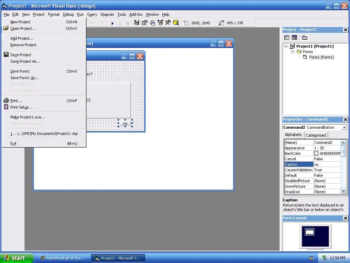Viewport: 350px width, 263px height.
Task: Open the Format menu
Action: click(54, 14)
